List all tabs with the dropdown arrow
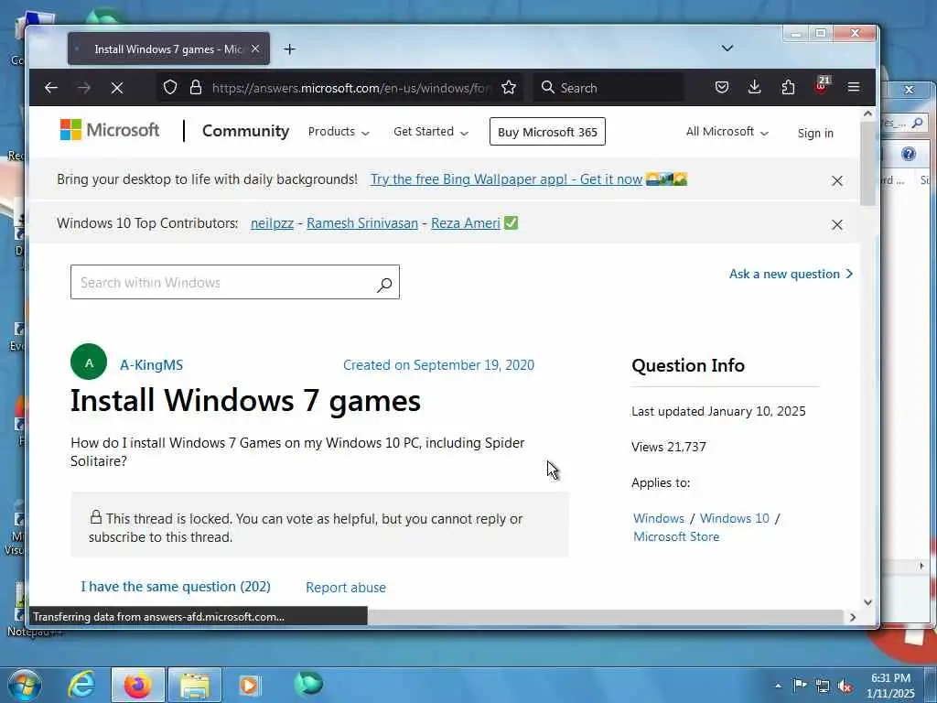 727,48
